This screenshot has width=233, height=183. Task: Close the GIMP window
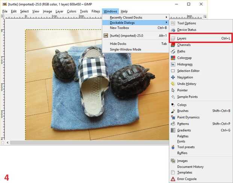201,4
